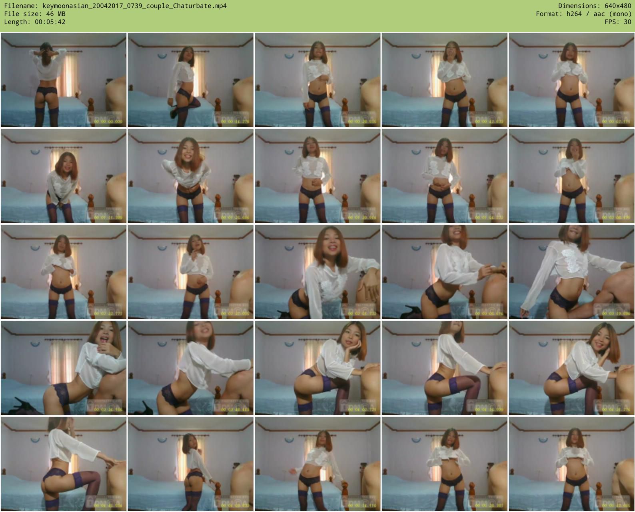Open the frame stamped 00:04:02.721

click(x=317, y=368)
